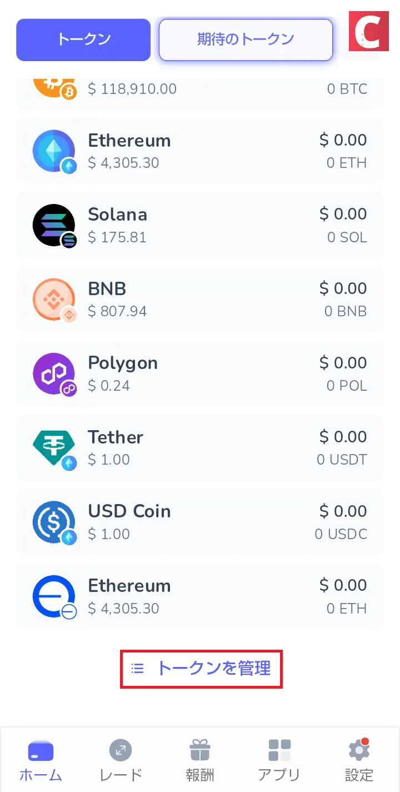The width and height of the screenshot is (400, 792).
Task: Click the Polygon coin logo
Action: pyautogui.click(x=54, y=374)
